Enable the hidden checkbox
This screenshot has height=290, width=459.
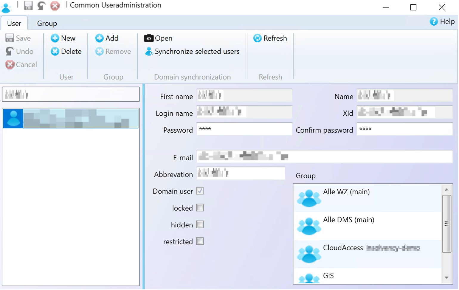(200, 224)
